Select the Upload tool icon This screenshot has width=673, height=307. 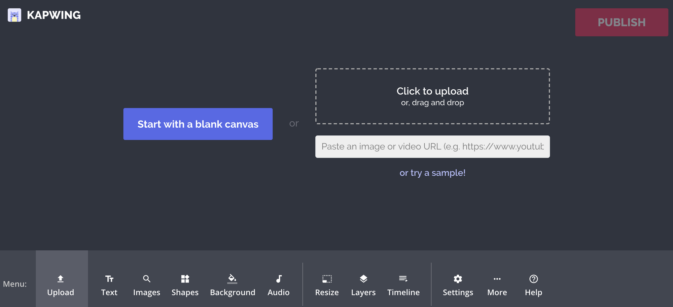(61, 279)
